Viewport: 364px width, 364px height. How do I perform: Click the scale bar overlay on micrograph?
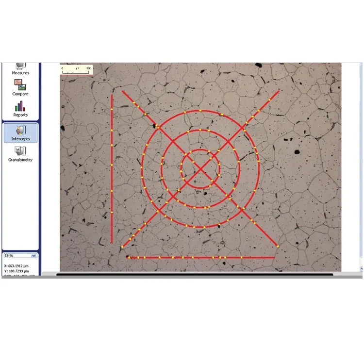coord(76,69)
